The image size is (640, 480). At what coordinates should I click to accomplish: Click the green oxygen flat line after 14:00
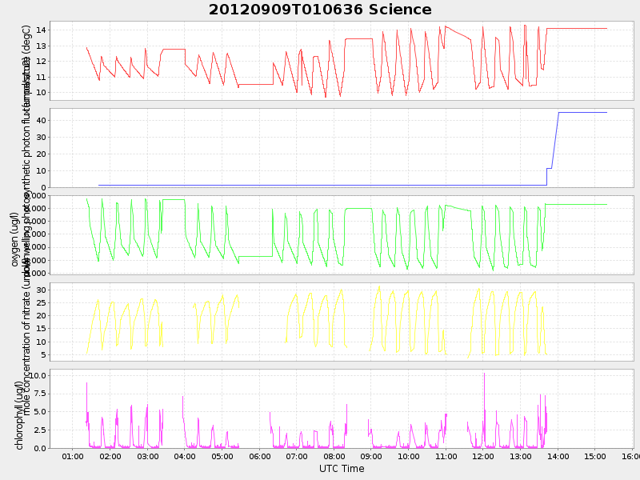(x=576, y=205)
